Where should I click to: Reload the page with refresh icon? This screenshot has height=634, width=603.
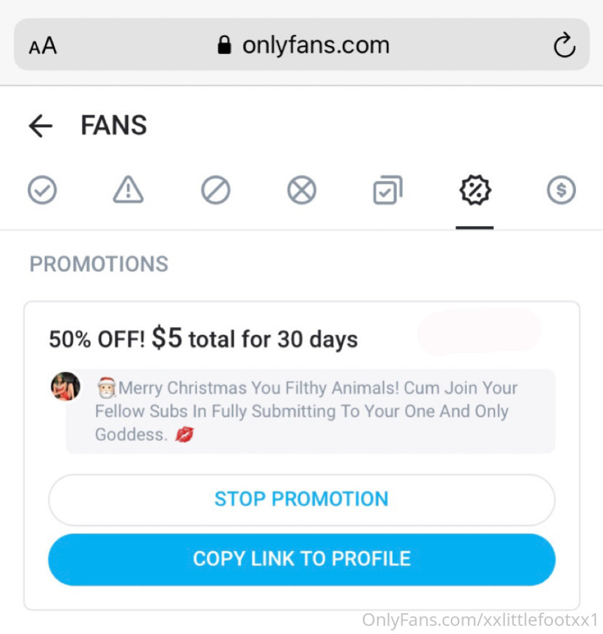tap(564, 46)
